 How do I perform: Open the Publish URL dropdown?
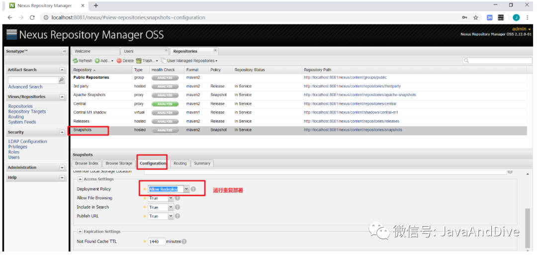pos(171,216)
